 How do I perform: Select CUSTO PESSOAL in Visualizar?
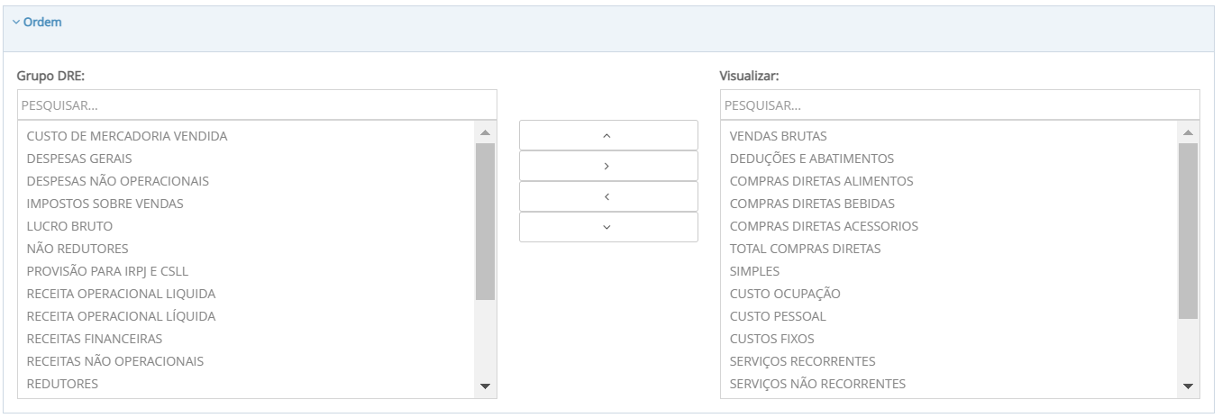tap(778, 316)
